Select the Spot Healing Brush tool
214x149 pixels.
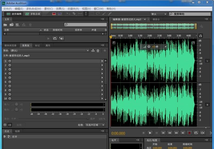tap(110, 14)
